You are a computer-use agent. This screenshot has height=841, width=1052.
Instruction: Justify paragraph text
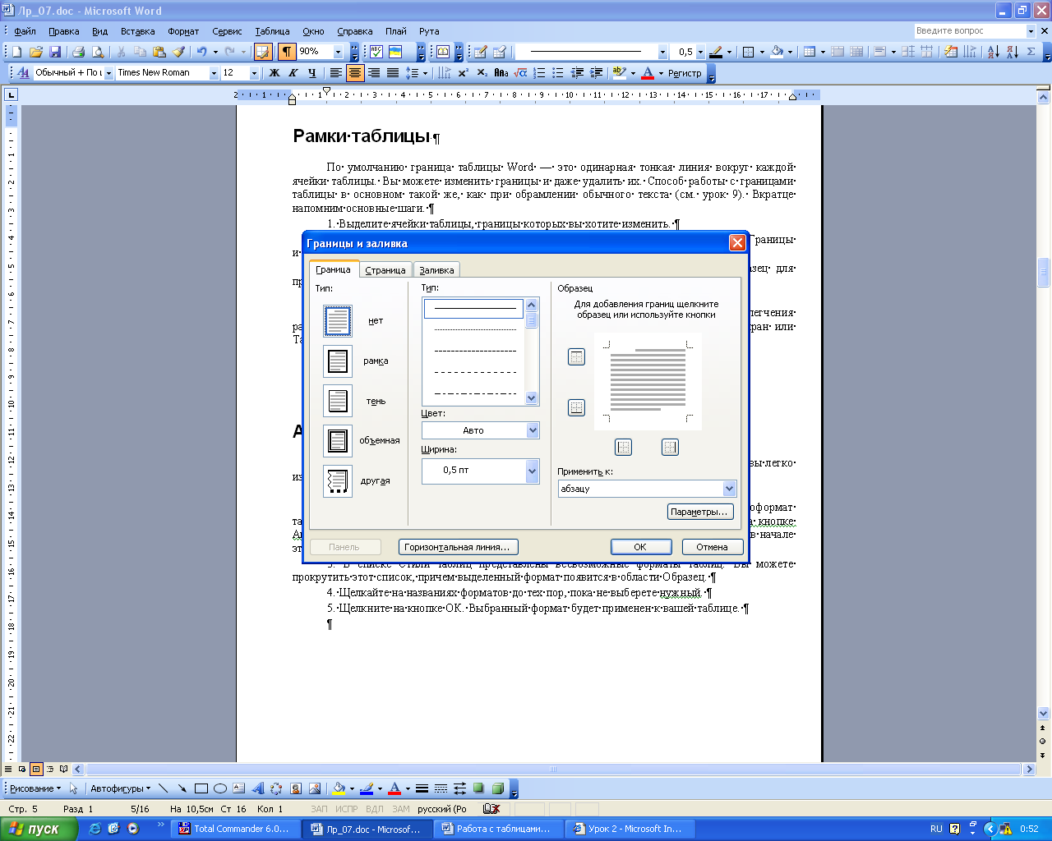point(392,73)
